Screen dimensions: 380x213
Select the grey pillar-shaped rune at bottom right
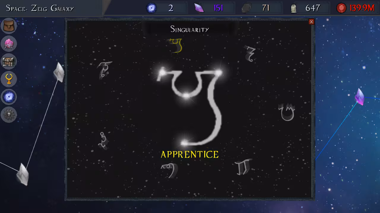(243, 167)
